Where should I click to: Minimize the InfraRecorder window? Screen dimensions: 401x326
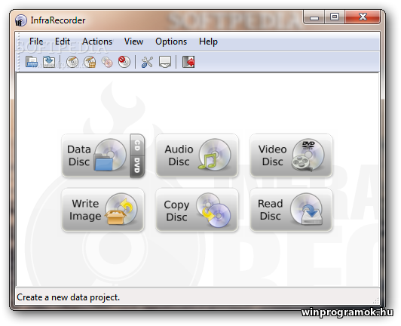point(314,17)
